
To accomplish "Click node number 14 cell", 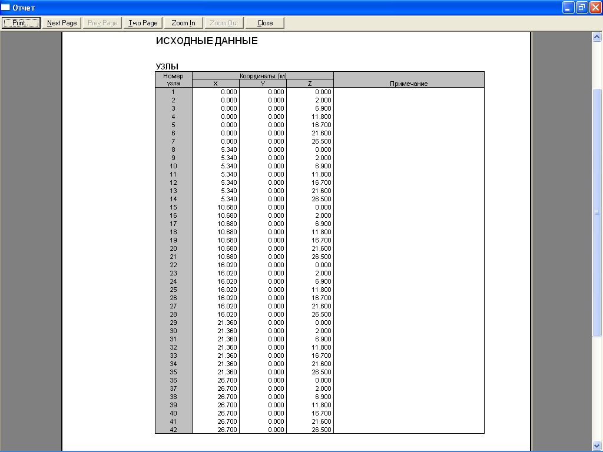I will [174, 199].
